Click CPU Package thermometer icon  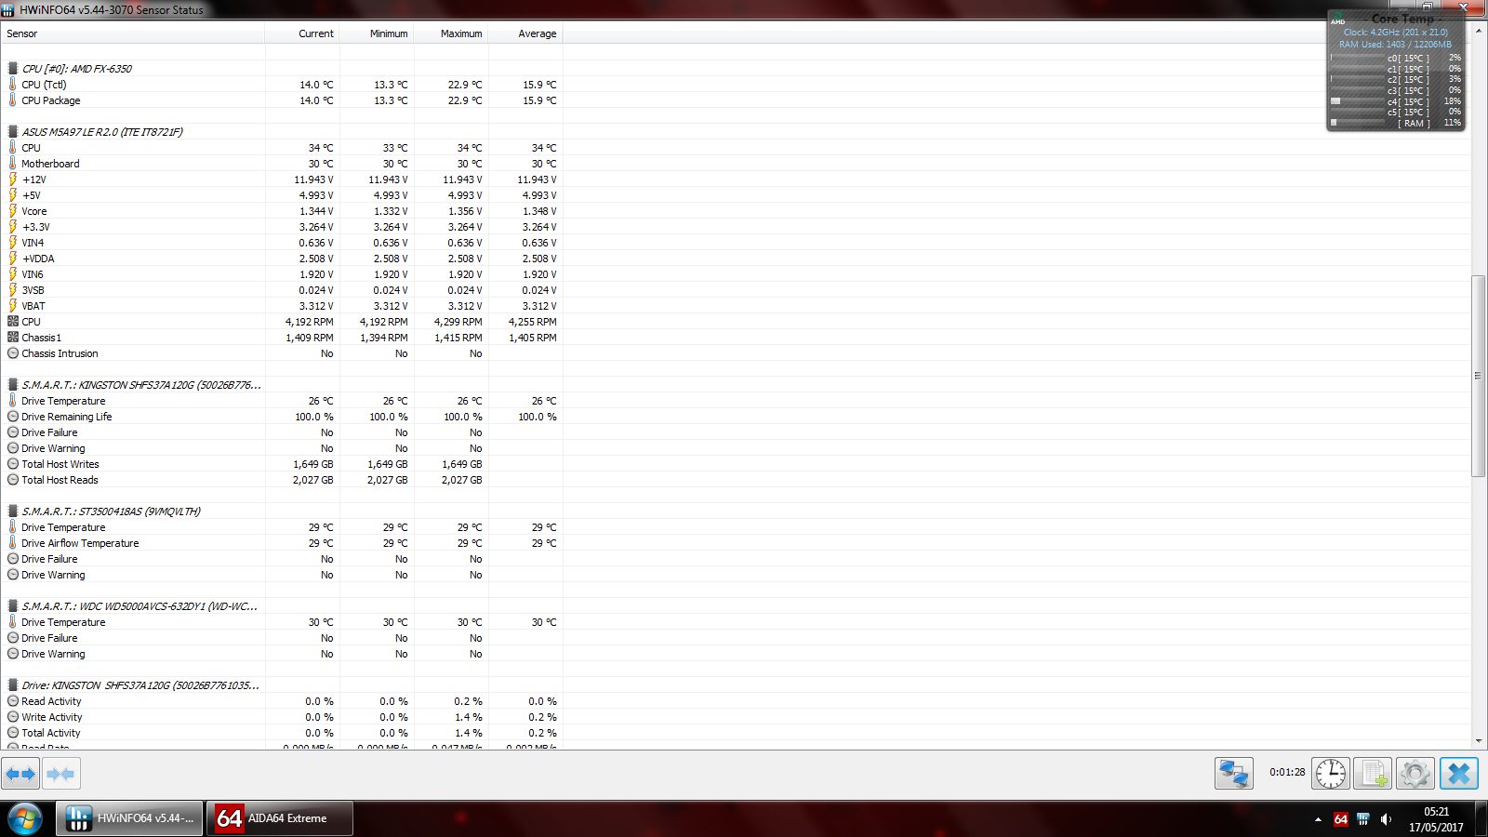click(x=13, y=100)
